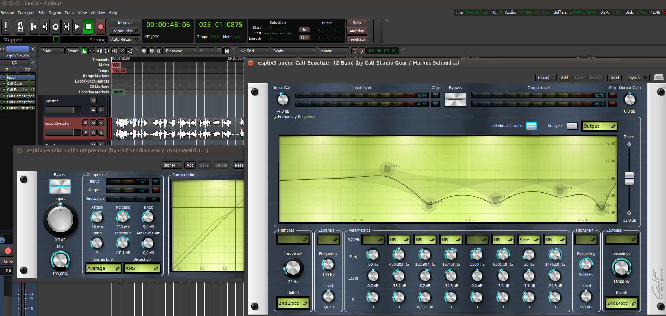Click the esplix5-audio track gain fader

pos(63,132)
